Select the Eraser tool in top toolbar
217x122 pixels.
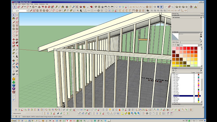coord(19,7)
